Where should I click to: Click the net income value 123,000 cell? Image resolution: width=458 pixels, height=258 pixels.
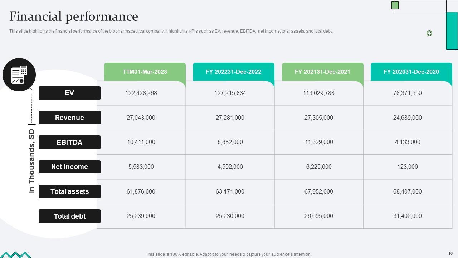point(408,167)
